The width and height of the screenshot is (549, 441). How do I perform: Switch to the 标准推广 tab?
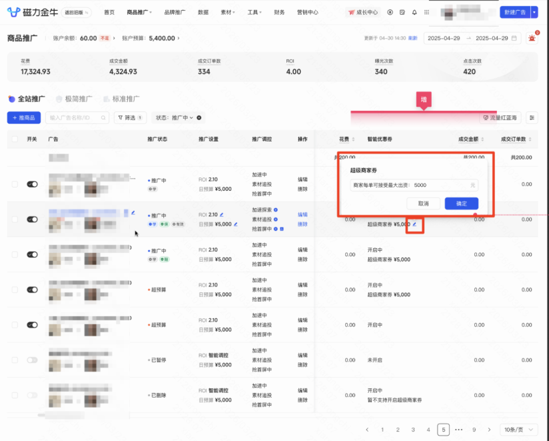point(121,99)
